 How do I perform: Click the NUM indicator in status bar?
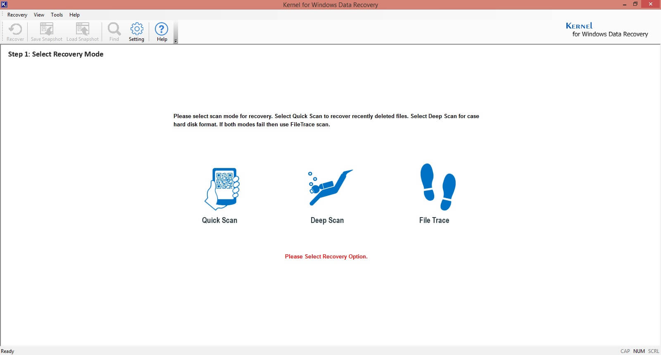point(639,351)
